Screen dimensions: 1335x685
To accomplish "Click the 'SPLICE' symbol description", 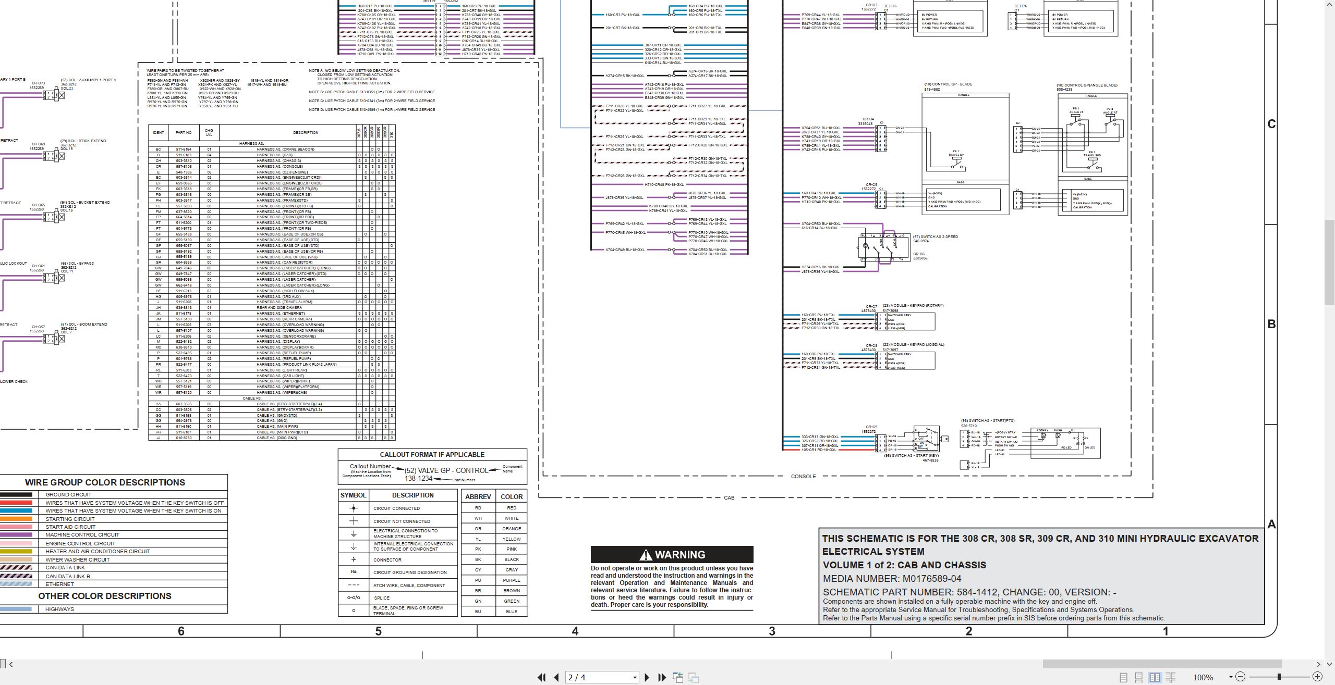I will pos(381,598).
